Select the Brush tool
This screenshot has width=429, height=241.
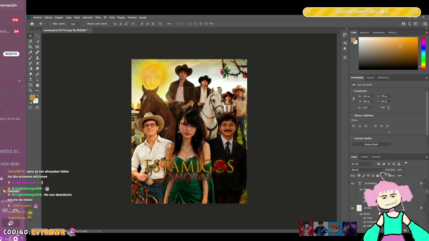point(30,58)
